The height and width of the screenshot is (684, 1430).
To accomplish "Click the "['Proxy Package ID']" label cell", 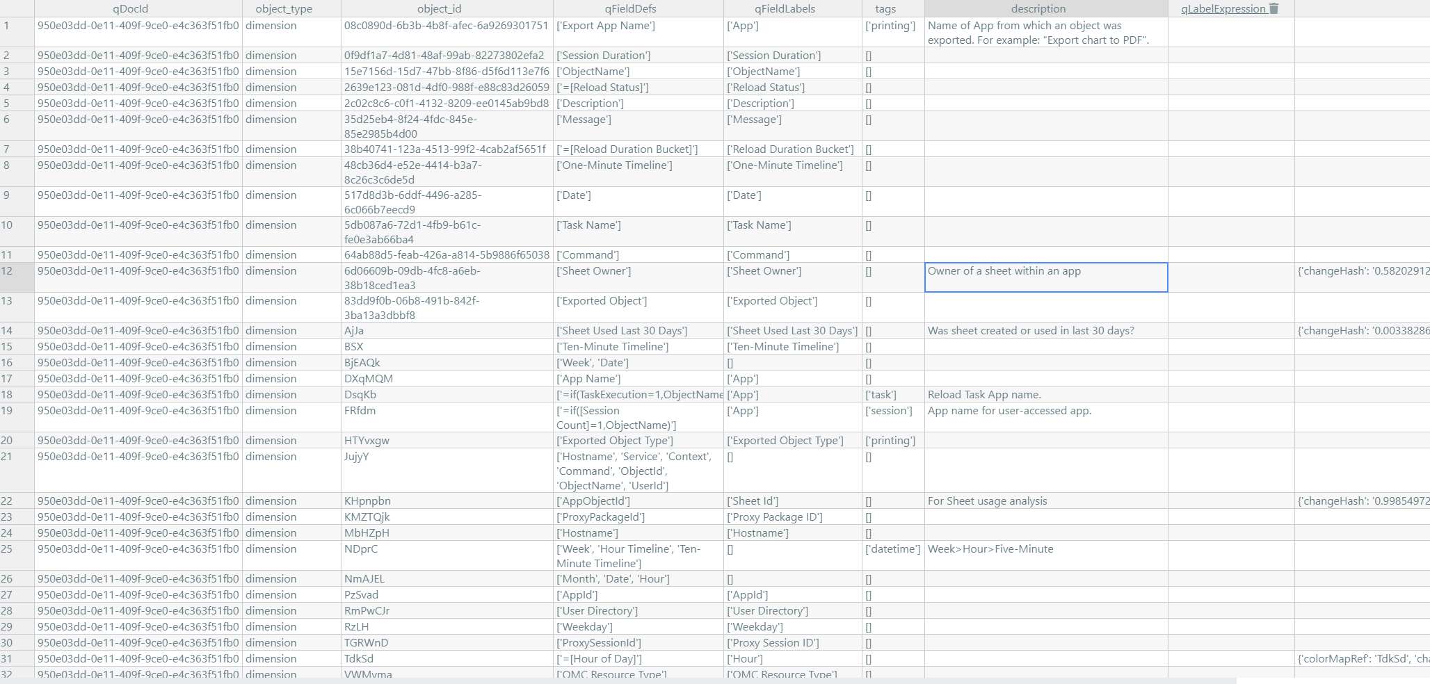I will pyautogui.click(x=792, y=516).
